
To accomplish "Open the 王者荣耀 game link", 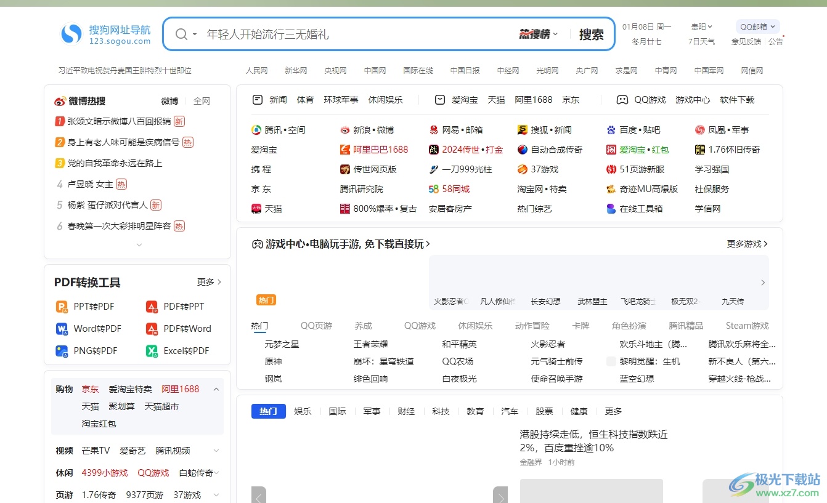I will coord(371,344).
